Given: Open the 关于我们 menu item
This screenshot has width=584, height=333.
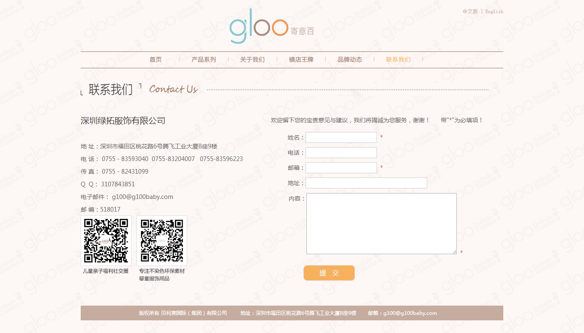Looking at the screenshot, I should pos(252,59).
